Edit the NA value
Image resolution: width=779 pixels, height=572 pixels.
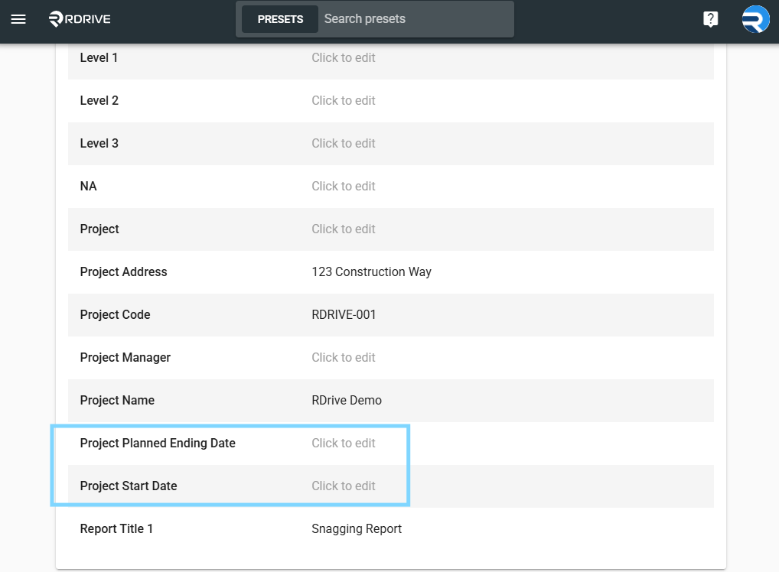[x=344, y=186]
